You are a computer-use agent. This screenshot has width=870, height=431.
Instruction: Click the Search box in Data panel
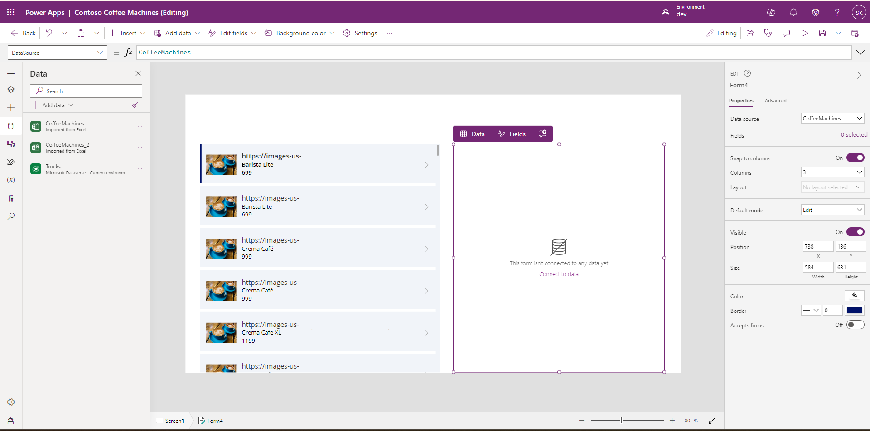pyautogui.click(x=86, y=91)
